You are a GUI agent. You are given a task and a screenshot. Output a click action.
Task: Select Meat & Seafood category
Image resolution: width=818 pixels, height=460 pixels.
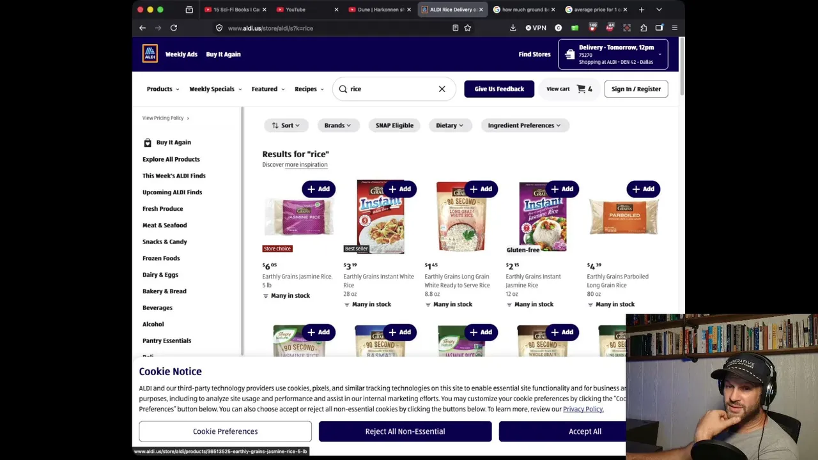164,226
